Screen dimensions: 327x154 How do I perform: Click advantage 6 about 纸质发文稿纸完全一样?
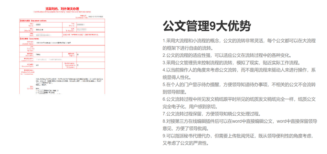[x=239, y=103]
